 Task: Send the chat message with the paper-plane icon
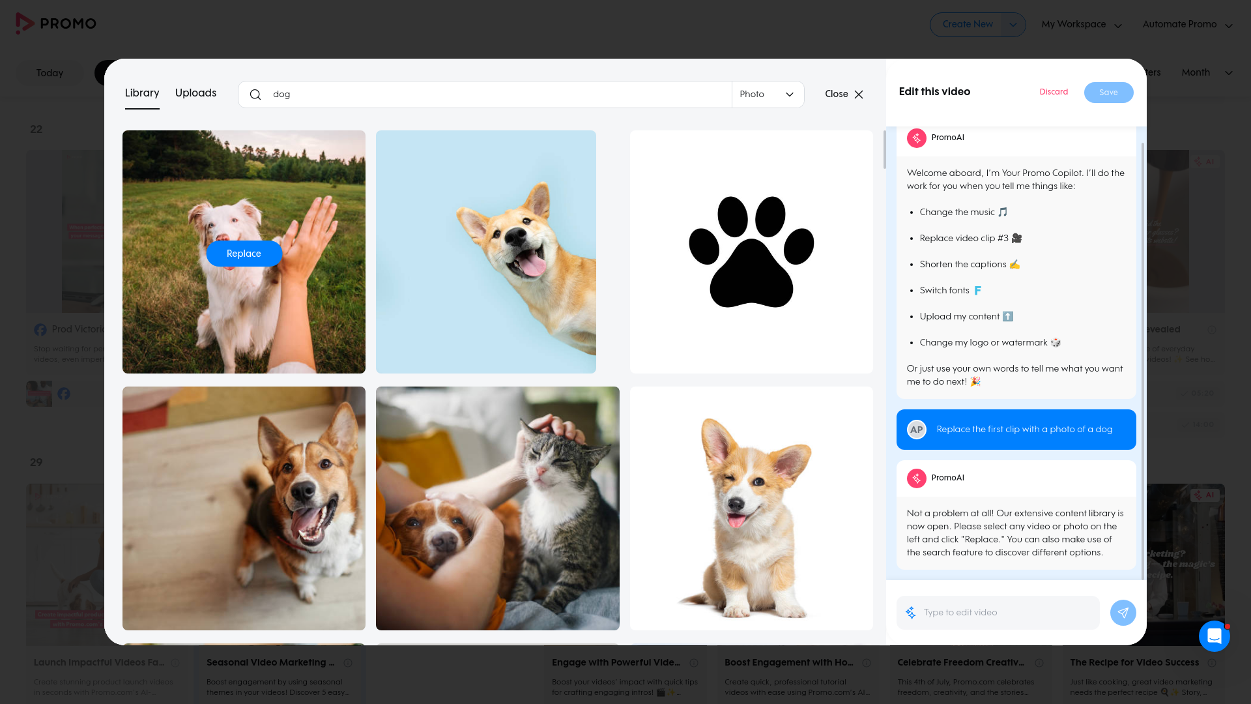point(1123,613)
